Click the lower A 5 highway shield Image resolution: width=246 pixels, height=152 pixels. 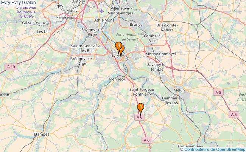234,115
